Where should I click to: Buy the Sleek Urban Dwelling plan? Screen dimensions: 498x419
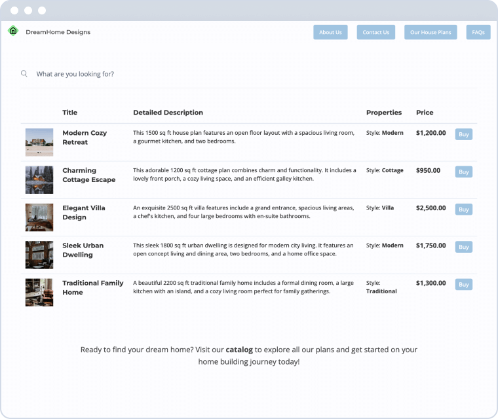[x=464, y=247]
